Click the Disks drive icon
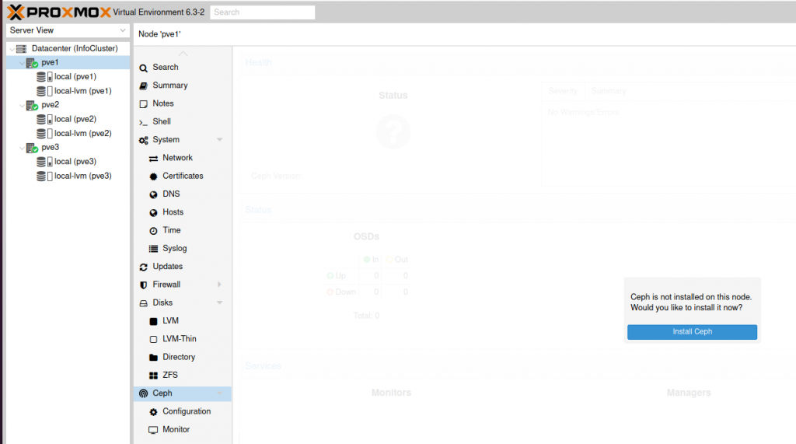796x444 pixels. point(144,303)
